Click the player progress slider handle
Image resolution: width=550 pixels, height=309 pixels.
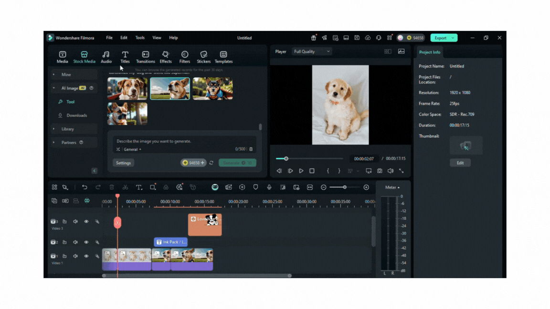point(286,159)
